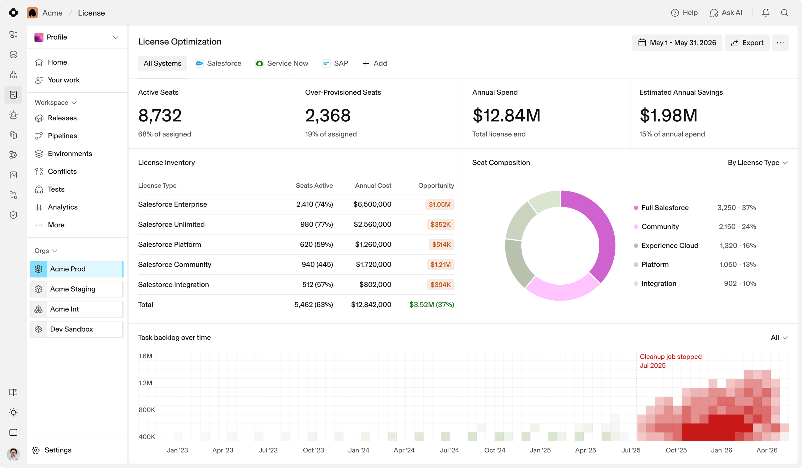Open the book documentation icon in left rail
The image size is (802, 468).
tap(13, 392)
